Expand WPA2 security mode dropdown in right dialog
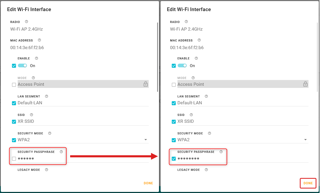Image resolution: width=323 pixels, height=193 pixels. (x=305, y=140)
